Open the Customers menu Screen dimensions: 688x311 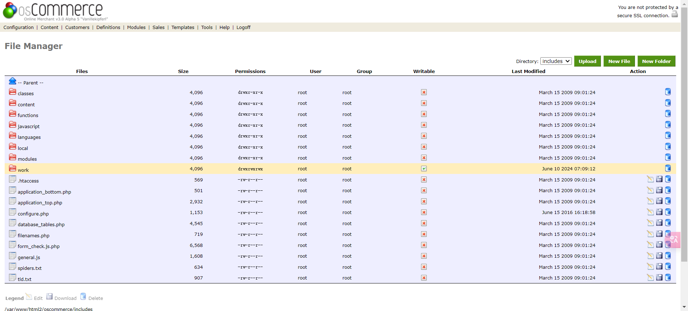point(77,27)
